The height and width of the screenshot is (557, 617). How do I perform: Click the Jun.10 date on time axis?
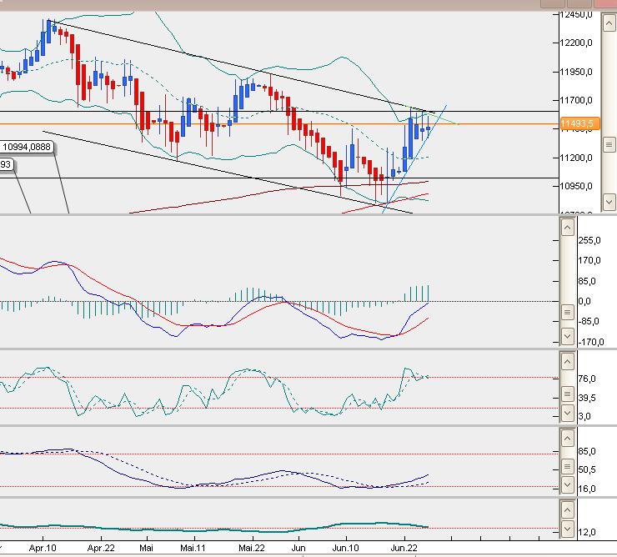pos(346,548)
